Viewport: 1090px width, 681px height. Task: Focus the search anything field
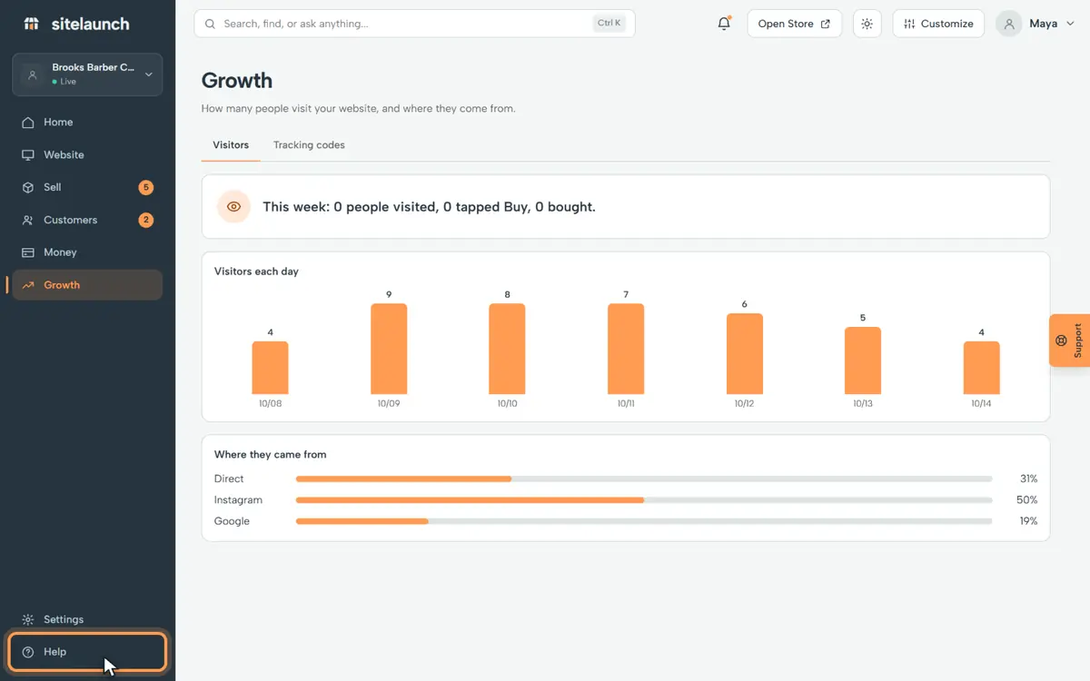point(414,24)
